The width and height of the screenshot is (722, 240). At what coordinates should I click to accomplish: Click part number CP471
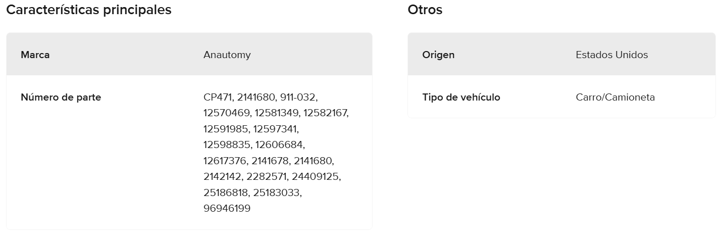point(217,98)
